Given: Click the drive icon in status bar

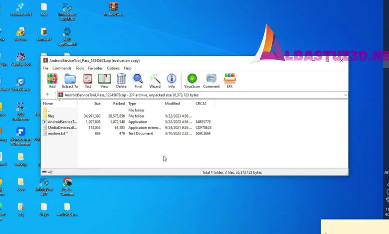Looking at the screenshot, I should coord(44,172).
